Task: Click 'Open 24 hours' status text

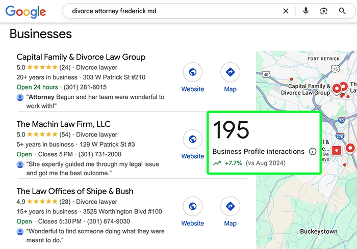Action: [x=37, y=87]
